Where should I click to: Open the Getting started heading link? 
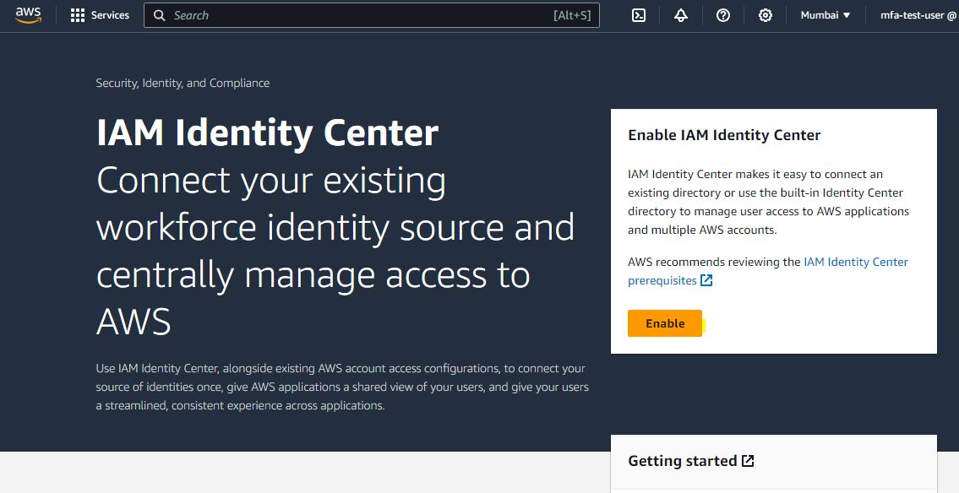pos(682,461)
